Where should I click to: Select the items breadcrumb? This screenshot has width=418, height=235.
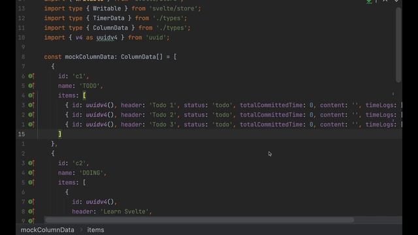(x=95, y=230)
